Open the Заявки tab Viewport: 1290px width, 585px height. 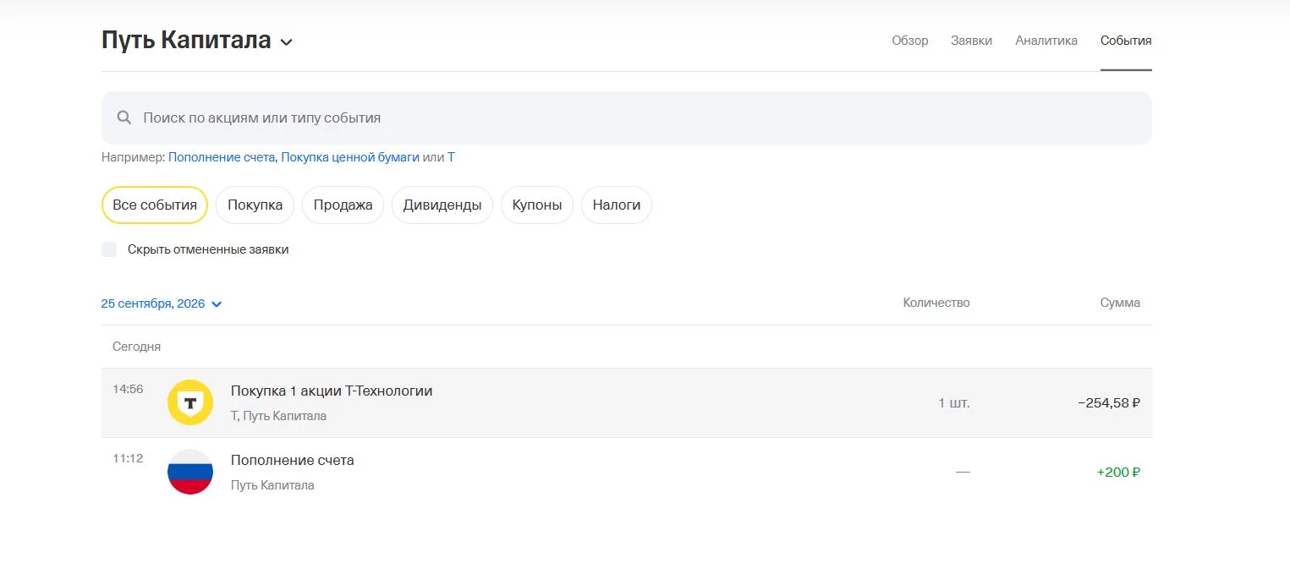point(972,41)
